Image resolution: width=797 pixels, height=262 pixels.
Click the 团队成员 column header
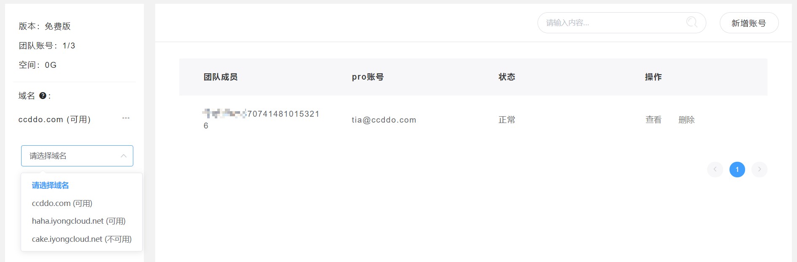pyautogui.click(x=221, y=77)
